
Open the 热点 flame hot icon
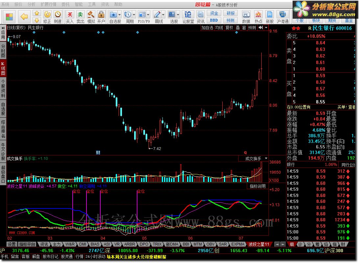click(258, 15)
